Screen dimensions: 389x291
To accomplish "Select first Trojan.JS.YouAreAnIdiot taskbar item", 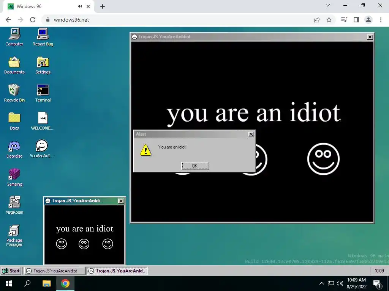I will pyautogui.click(x=55, y=271).
